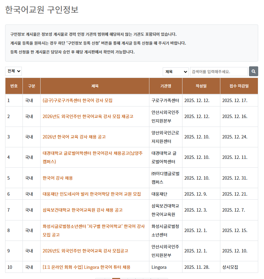Click the posting date 2025. 12. 9.
264x279 pixels.
[196, 194]
